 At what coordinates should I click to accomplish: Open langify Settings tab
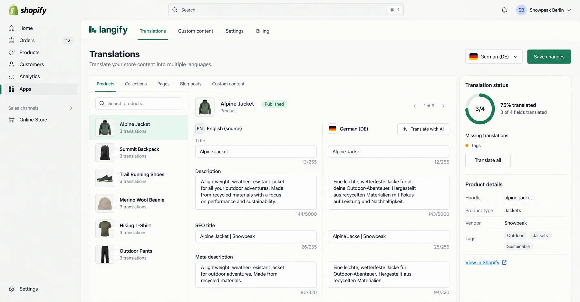coord(235,31)
